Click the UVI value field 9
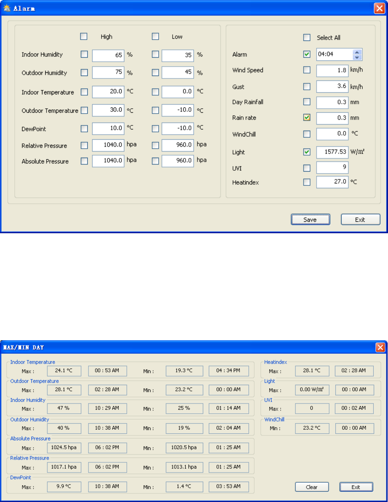This screenshot has width=388, height=502. tap(333, 168)
